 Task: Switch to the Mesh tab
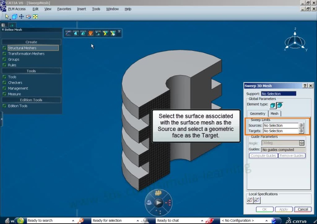click(x=274, y=114)
